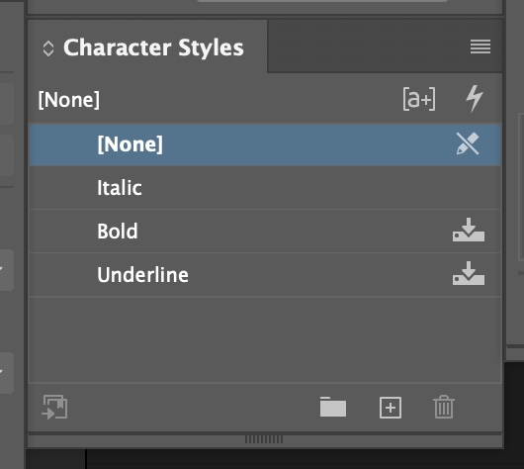Click the Delete Selected Style trash icon
This screenshot has height=469, width=524.
444,407
